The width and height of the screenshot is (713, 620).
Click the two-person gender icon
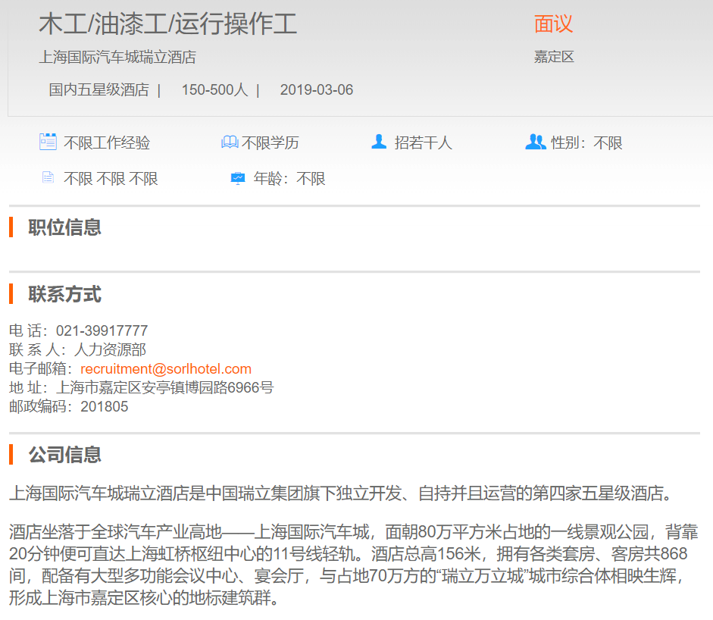point(535,142)
